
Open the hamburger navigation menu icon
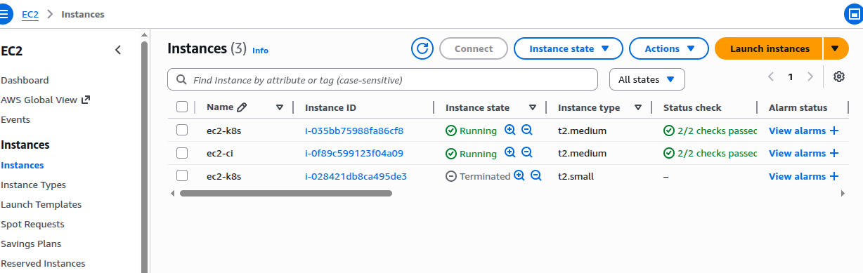pos(4,13)
